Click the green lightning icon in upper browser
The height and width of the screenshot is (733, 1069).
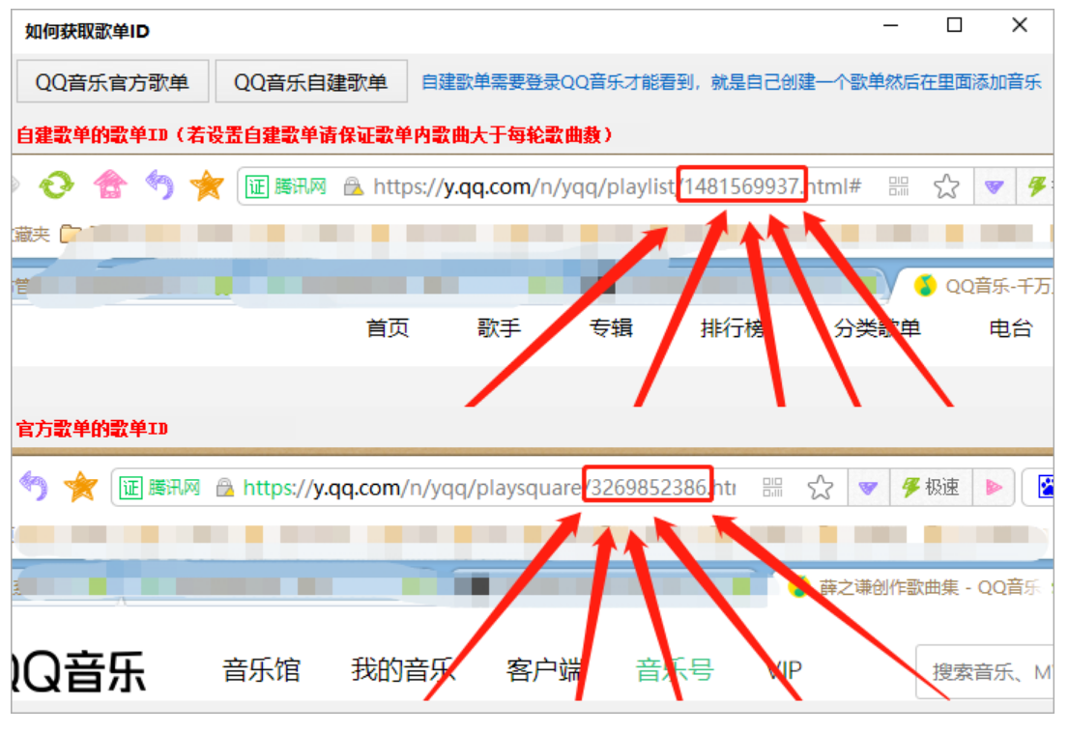[1037, 185]
